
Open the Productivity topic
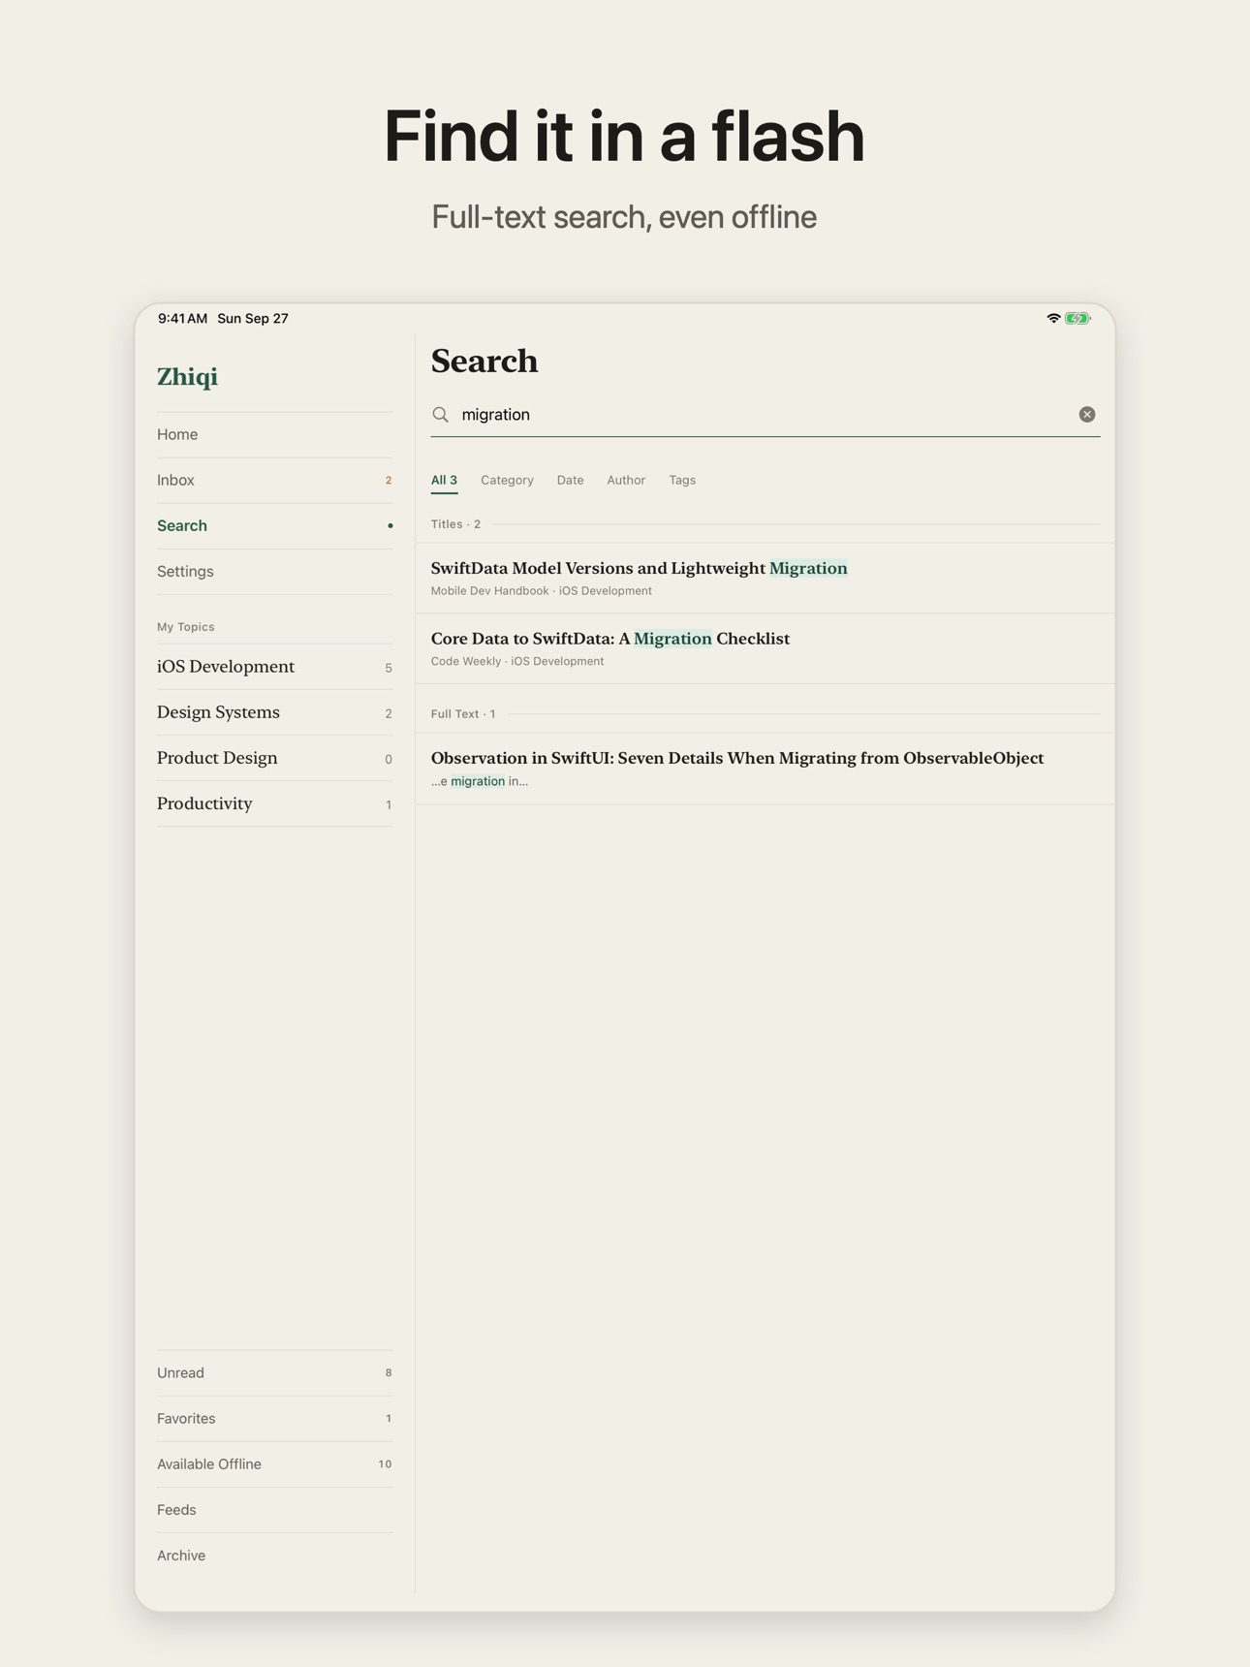tap(275, 803)
